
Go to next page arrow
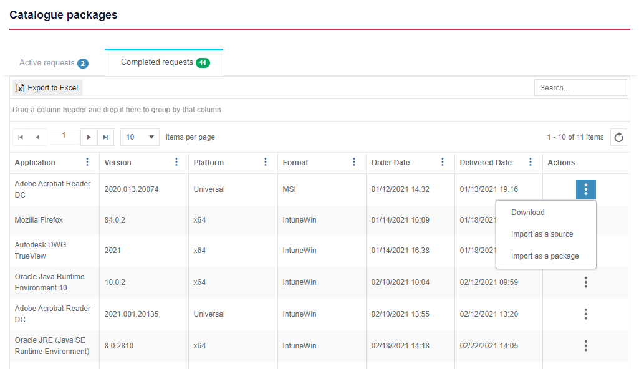coord(90,137)
